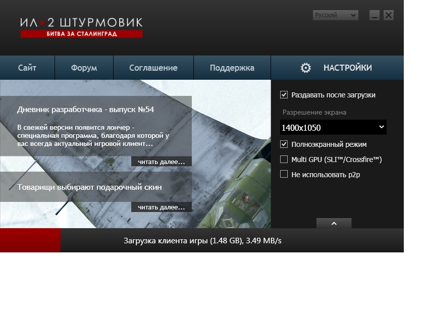Click читать далее under Дневник разработчика
This screenshot has width=424, height=318.
(162, 162)
